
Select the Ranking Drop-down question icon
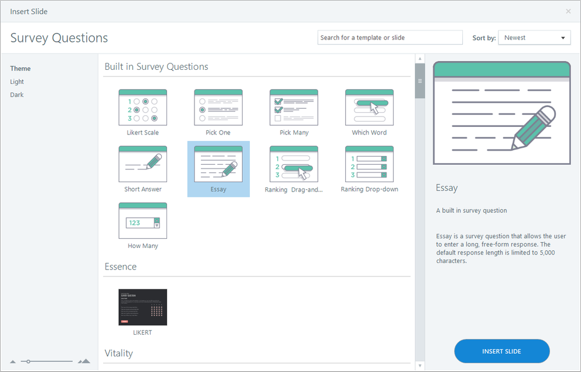(370, 164)
